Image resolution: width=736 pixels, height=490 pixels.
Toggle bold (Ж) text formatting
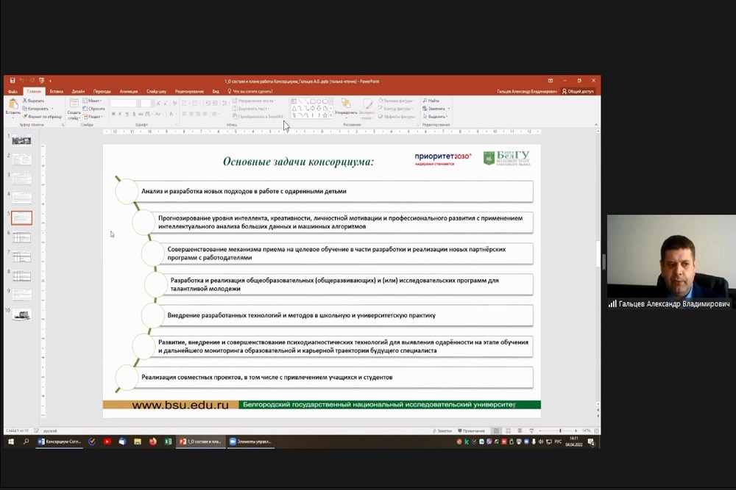point(113,114)
